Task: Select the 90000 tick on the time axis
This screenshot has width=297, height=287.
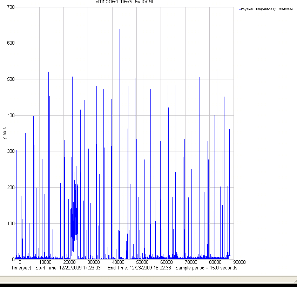Action: point(239,262)
